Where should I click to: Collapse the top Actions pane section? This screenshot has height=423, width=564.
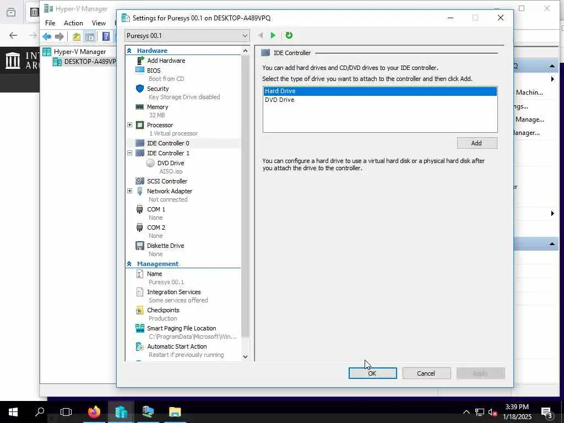click(x=552, y=66)
